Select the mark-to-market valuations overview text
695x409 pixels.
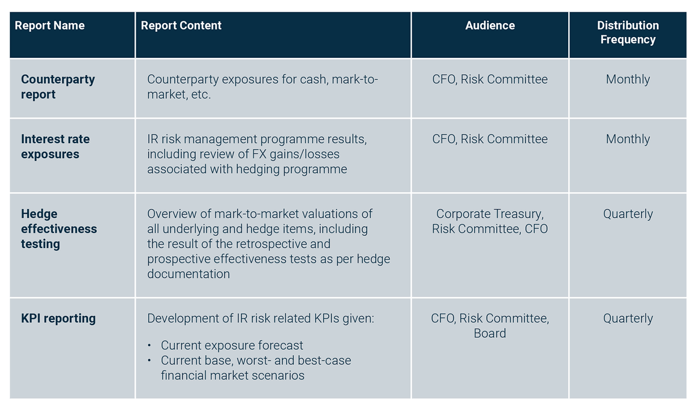point(268,243)
